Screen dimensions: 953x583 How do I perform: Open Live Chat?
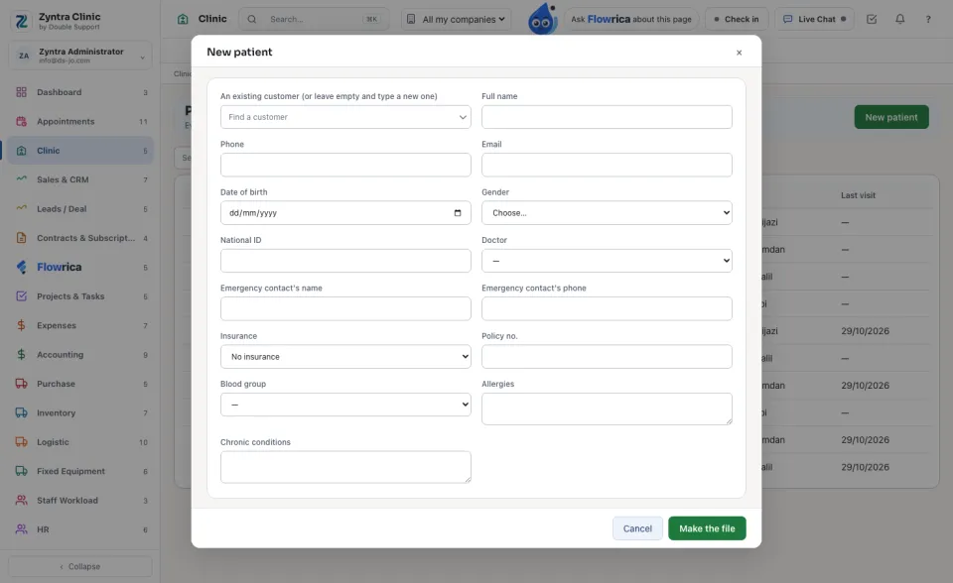click(814, 19)
